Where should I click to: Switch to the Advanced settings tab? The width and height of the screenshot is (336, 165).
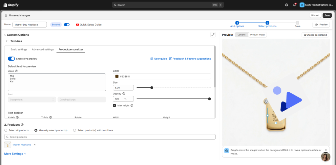click(43, 49)
